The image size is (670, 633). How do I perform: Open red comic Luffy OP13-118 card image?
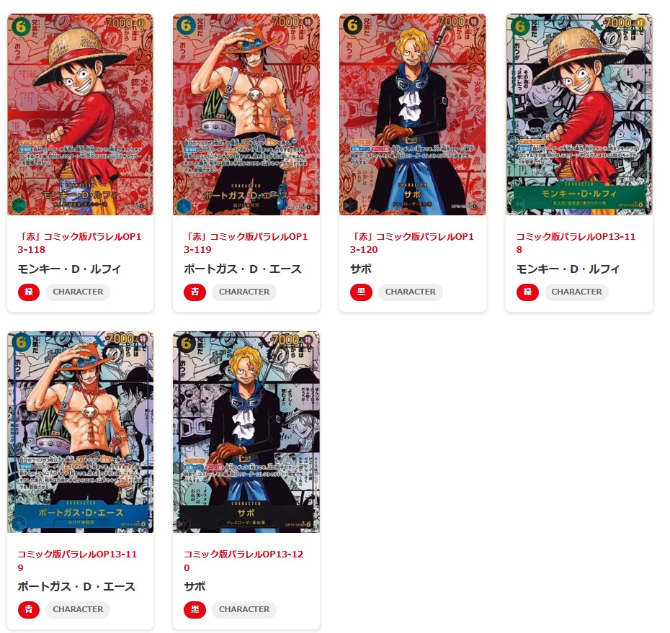81,114
